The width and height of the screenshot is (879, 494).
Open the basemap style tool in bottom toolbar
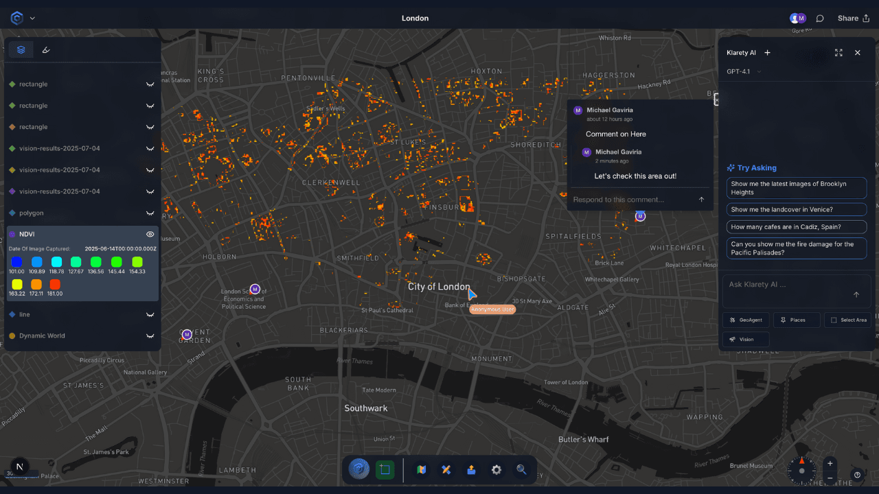coord(422,470)
